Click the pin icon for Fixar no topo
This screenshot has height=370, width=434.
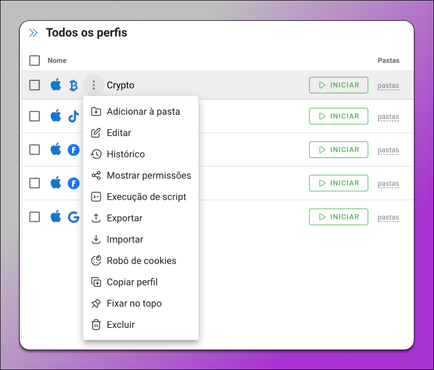pos(96,303)
